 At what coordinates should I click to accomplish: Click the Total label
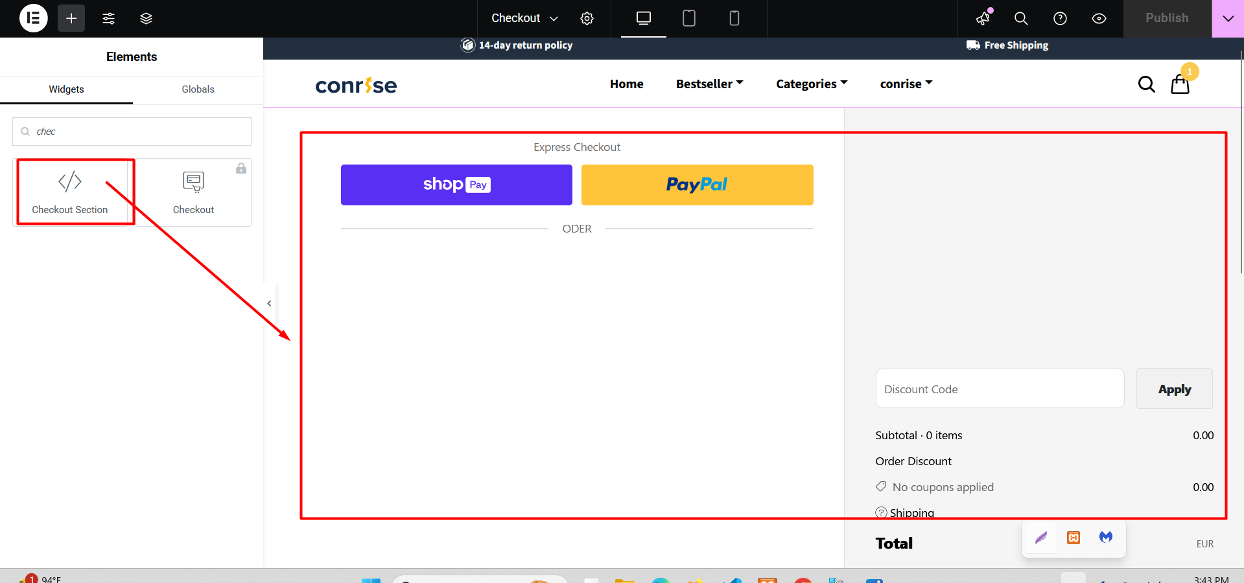coord(894,543)
